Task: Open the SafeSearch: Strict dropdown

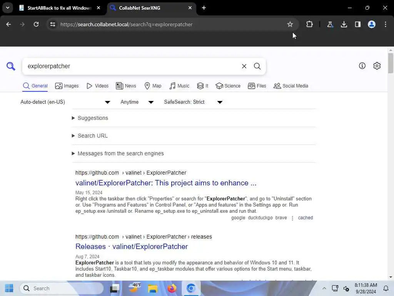Action: [x=193, y=102]
